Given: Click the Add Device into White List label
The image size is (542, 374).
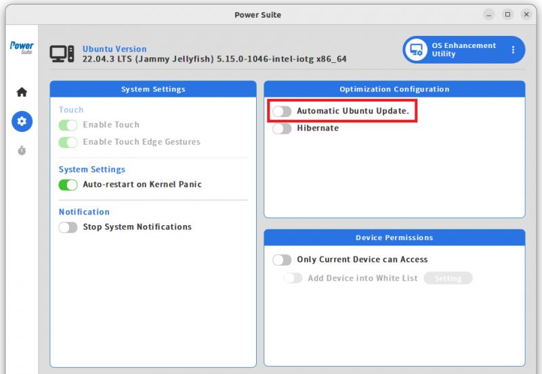Looking at the screenshot, I should [362, 278].
